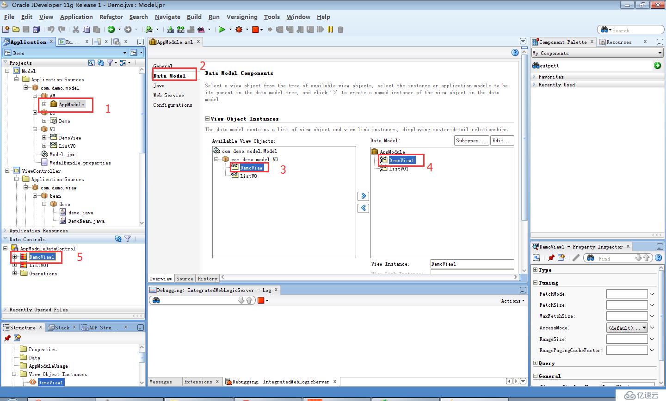Switch to the Resources panel tab
Image resolution: width=666 pixels, height=401 pixels.
pyautogui.click(x=619, y=42)
